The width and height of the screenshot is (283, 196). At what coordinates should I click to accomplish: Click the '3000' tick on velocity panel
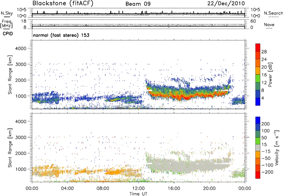[21, 137]
